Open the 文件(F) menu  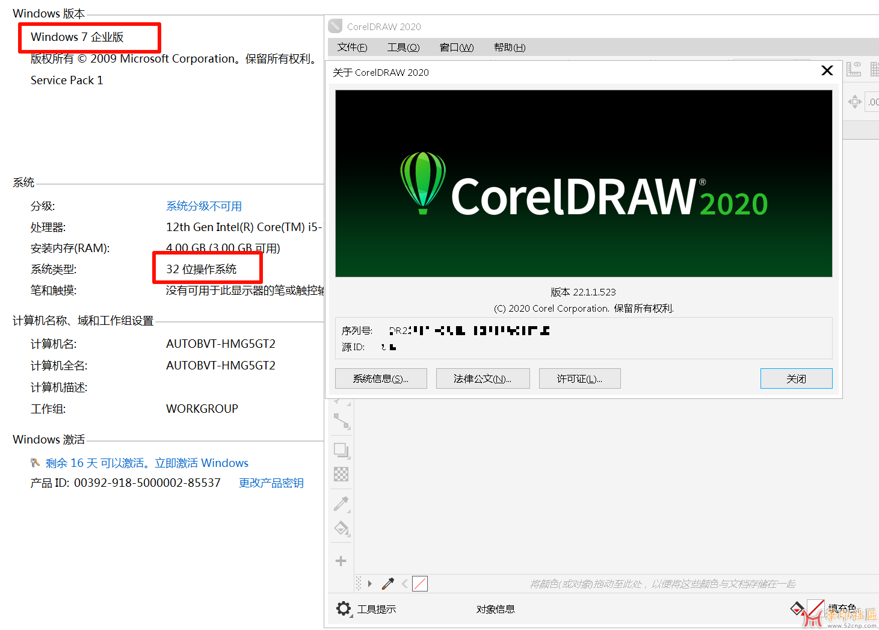point(352,48)
